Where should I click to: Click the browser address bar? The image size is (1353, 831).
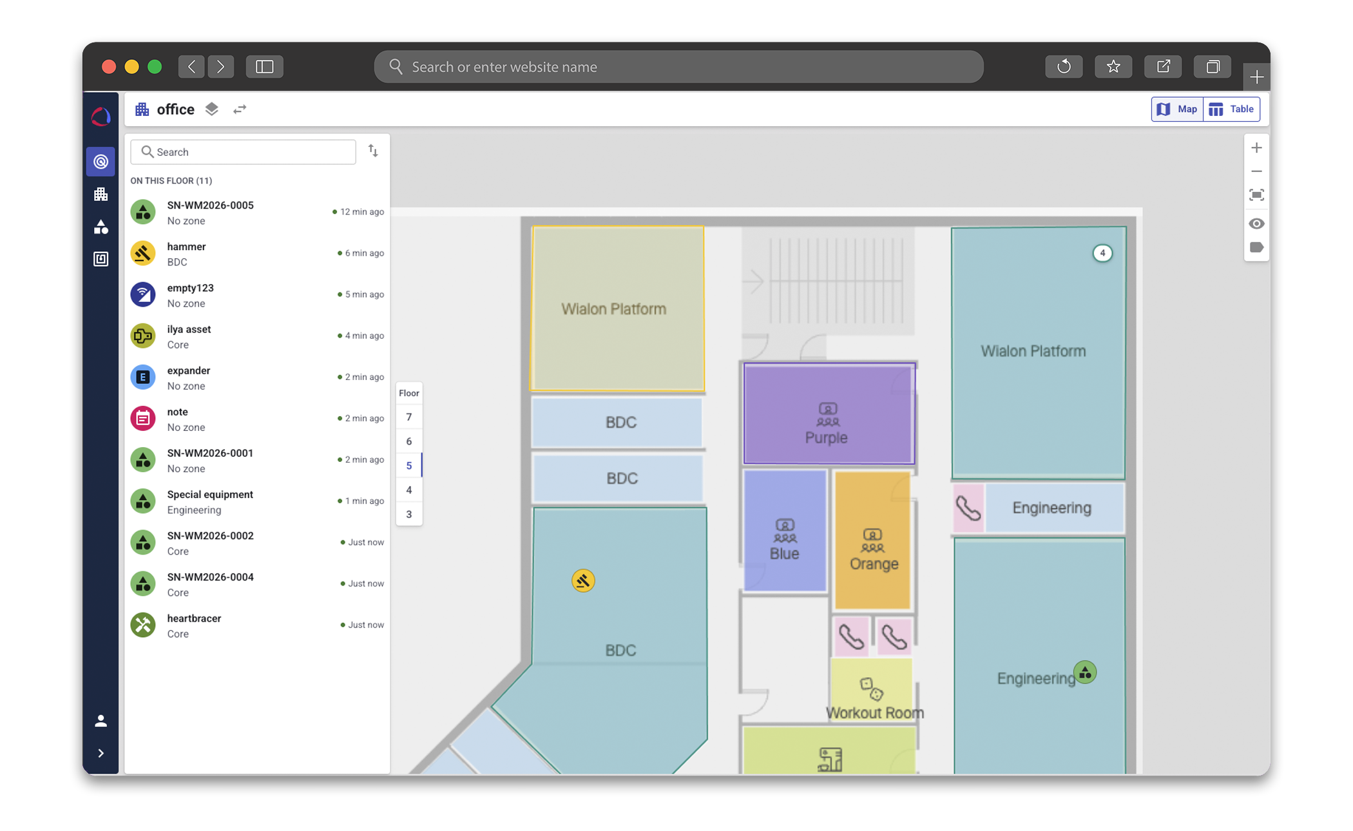coord(678,66)
